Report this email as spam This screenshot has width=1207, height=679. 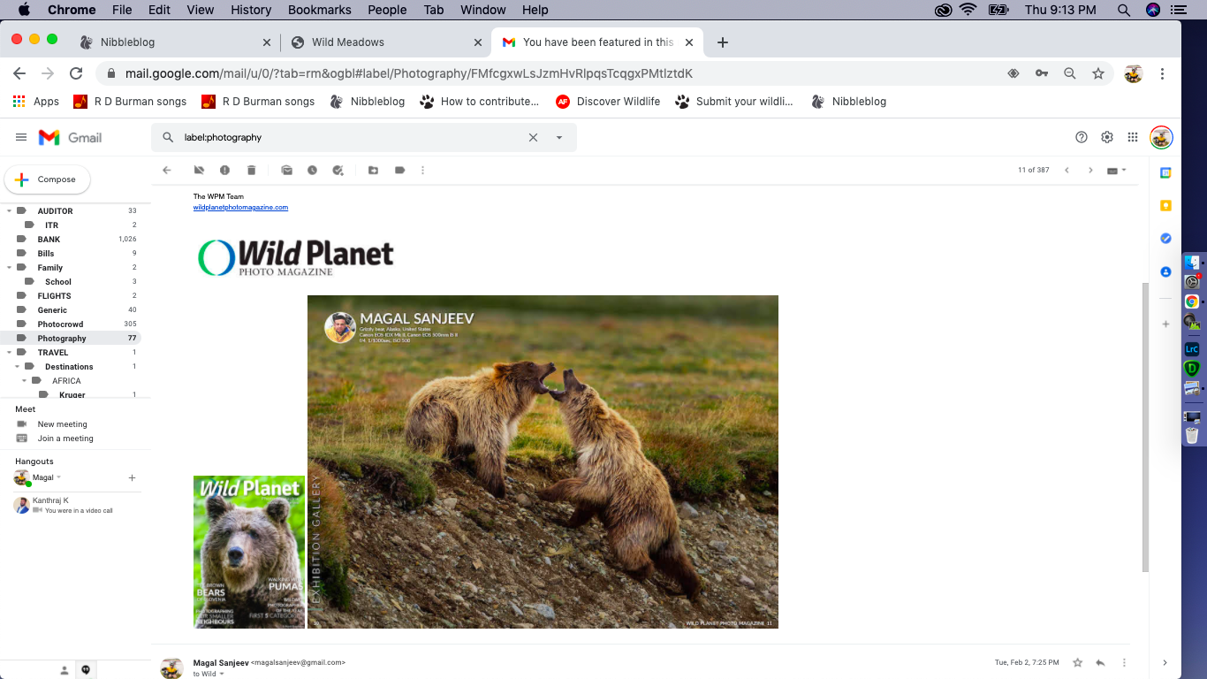click(x=224, y=170)
